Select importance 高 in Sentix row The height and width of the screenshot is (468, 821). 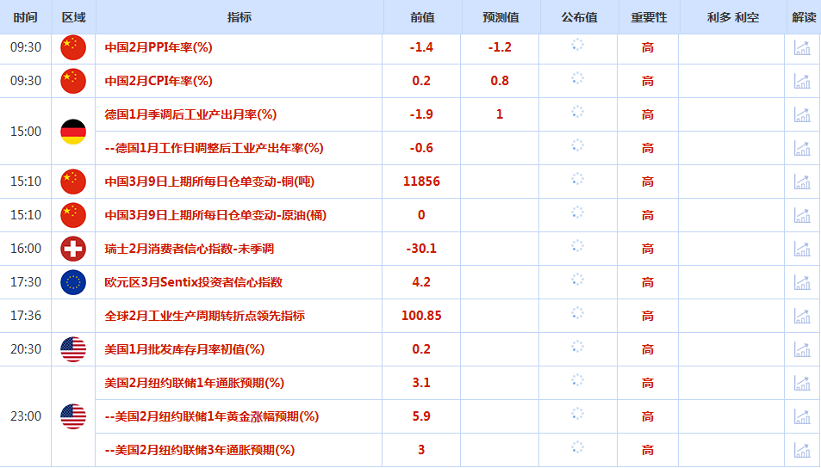coord(648,282)
